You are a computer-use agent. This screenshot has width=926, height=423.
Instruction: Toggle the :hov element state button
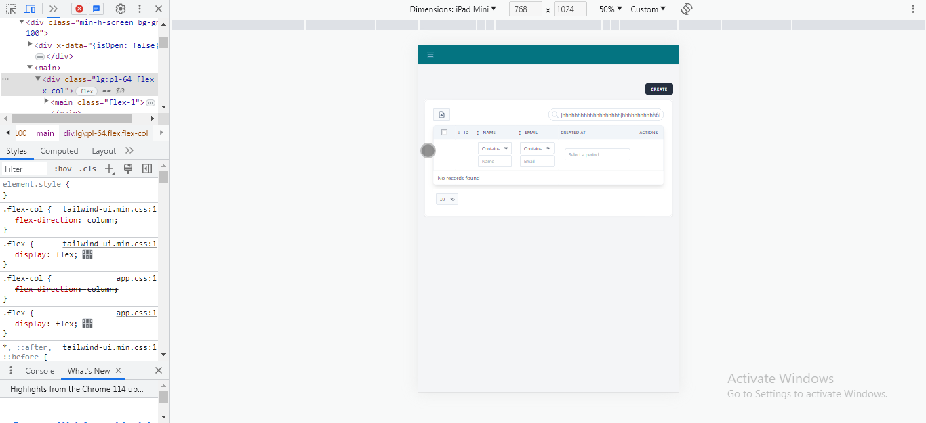pos(62,169)
